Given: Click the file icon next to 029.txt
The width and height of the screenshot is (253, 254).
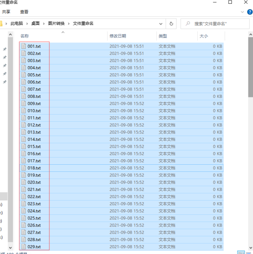Looking at the screenshot, I should 24,247.
